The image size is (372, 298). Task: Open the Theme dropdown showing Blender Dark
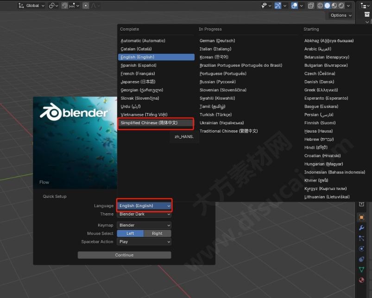tap(144, 214)
